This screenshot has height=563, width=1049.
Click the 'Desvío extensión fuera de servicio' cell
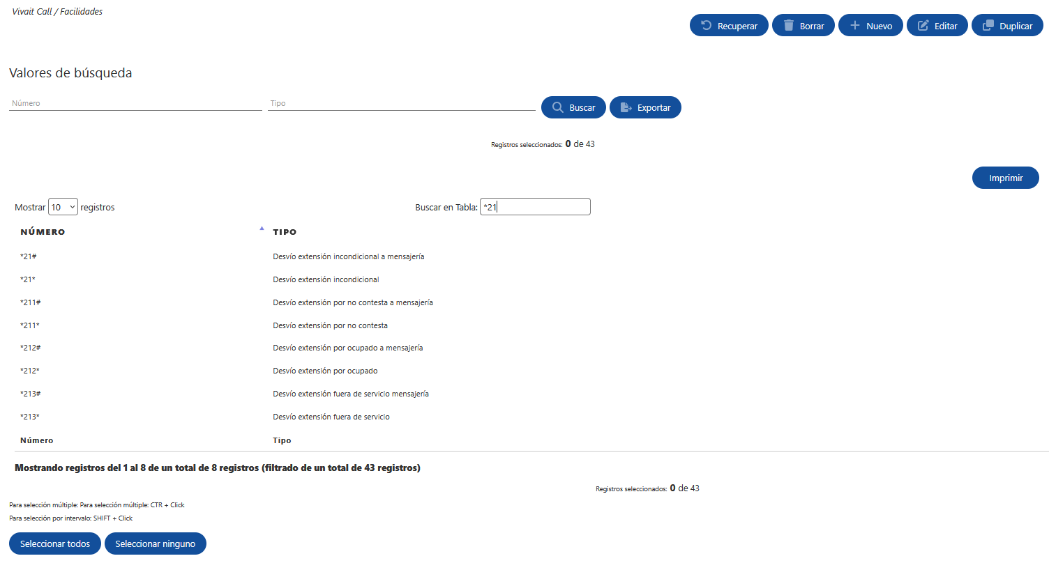(331, 417)
